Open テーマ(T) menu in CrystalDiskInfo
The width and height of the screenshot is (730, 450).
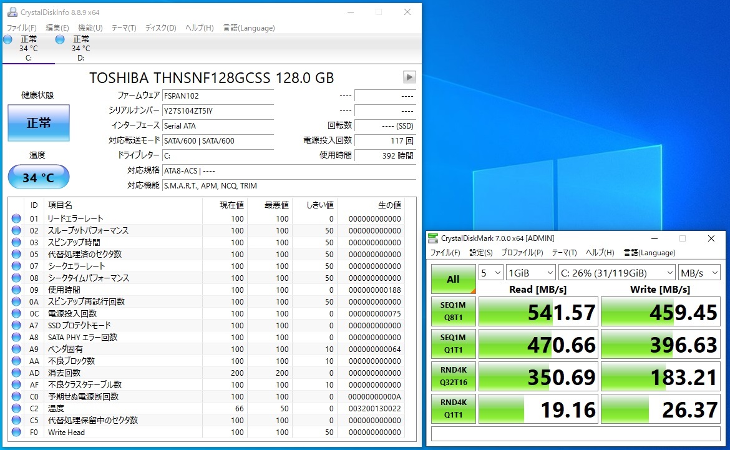click(x=124, y=28)
